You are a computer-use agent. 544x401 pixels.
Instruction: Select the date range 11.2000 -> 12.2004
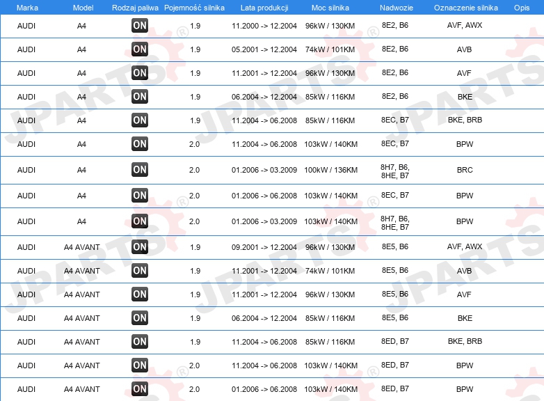[x=264, y=26]
